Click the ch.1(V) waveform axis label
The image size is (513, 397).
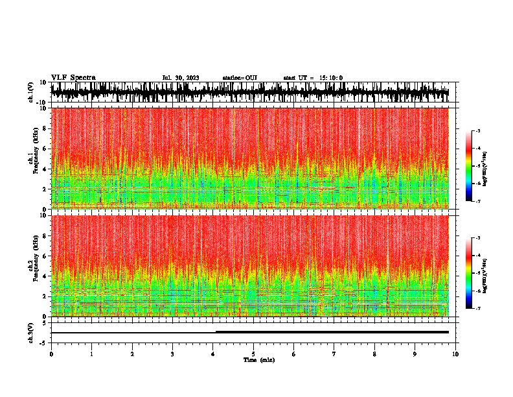pos(31,92)
